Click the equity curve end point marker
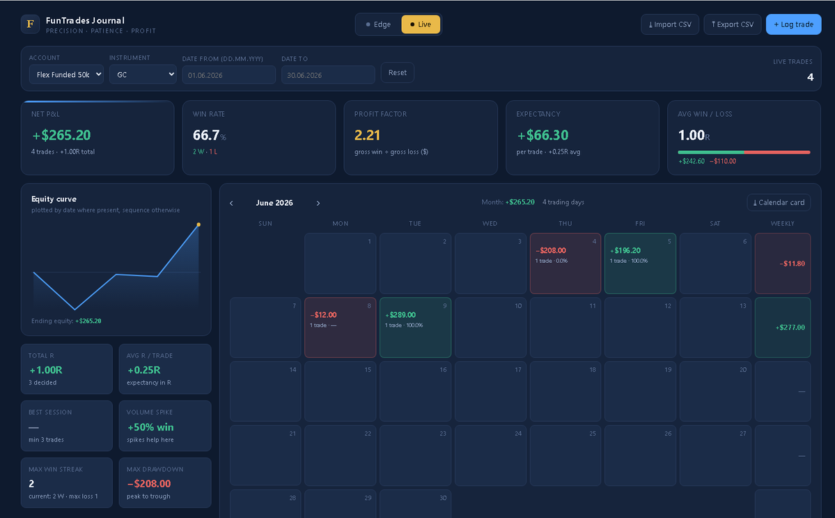Image resolution: width=835 pixels, height=518 pixels. pos(198,225)
